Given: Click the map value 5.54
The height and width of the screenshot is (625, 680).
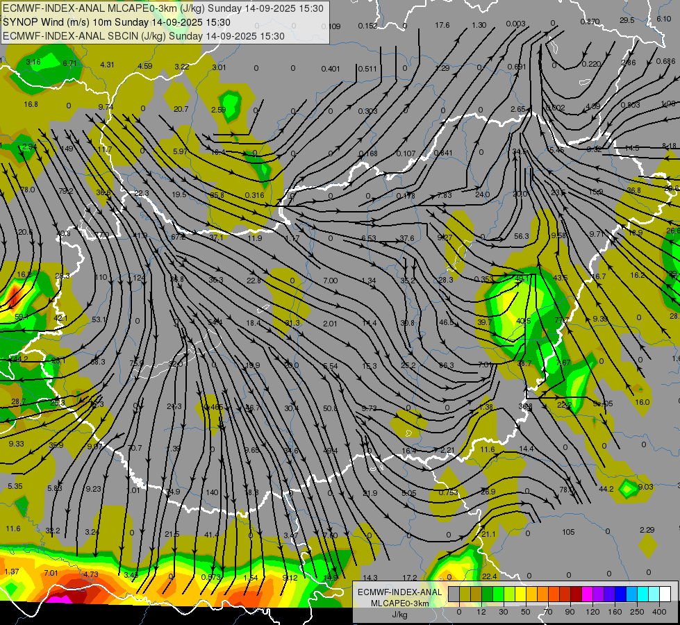Looking at the screenshot, I should pos(331,366).
